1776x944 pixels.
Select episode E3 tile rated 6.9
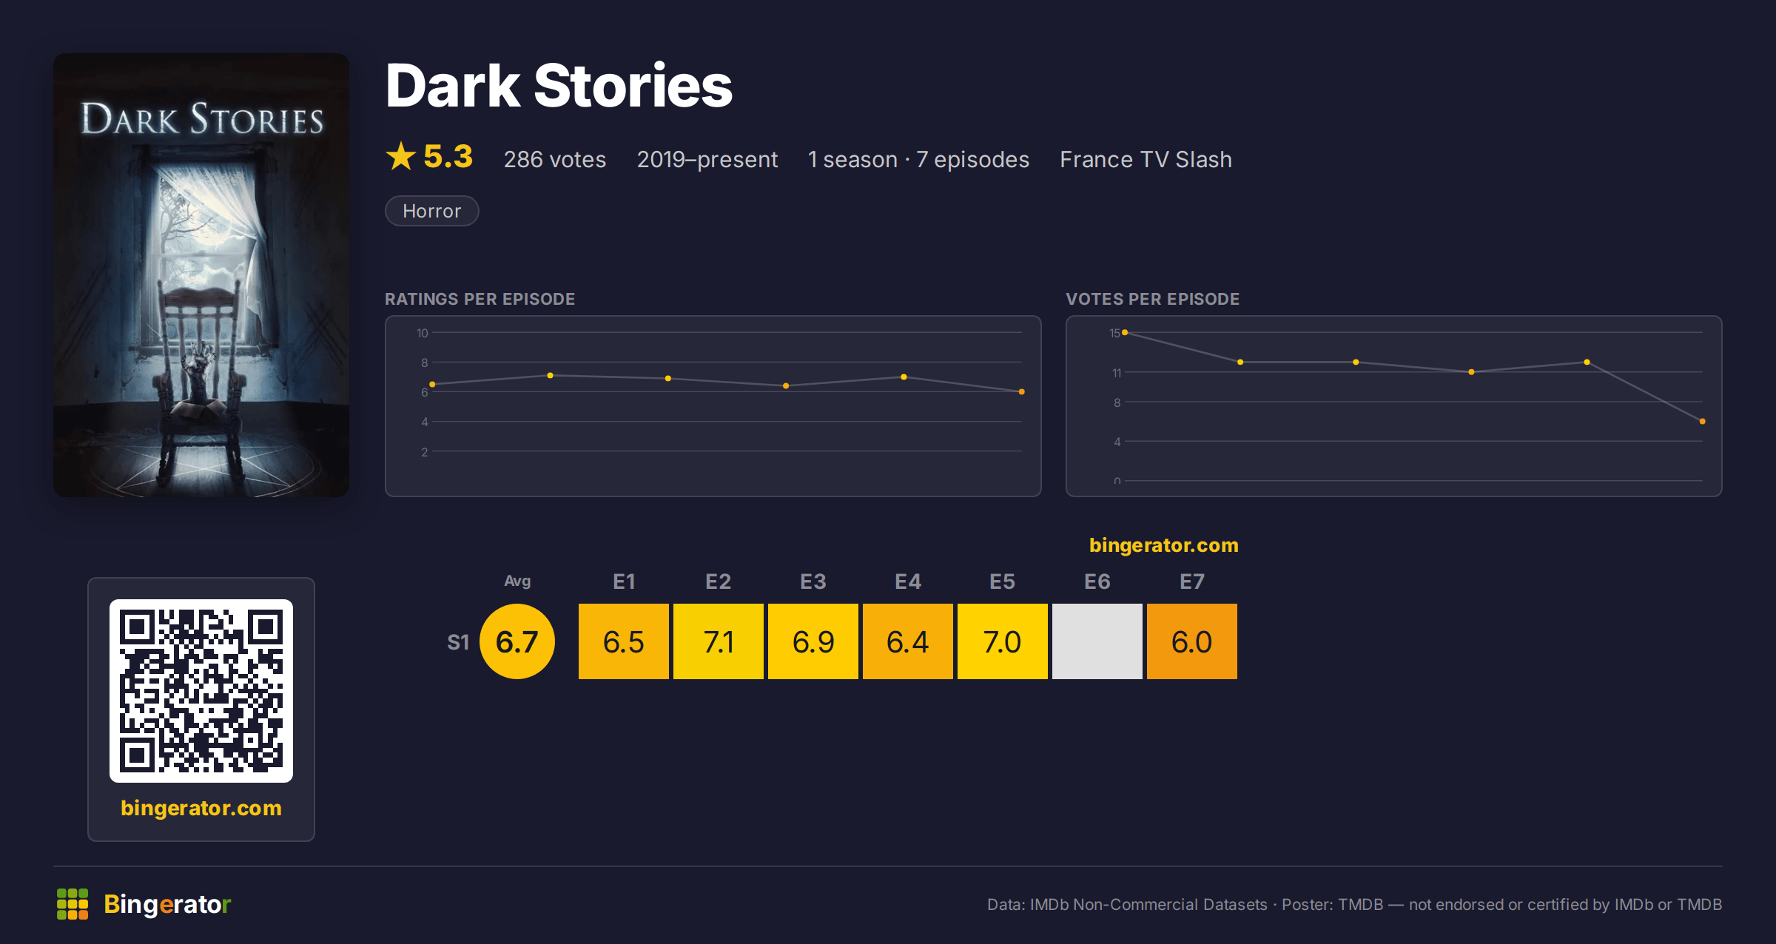coord(813,641)
